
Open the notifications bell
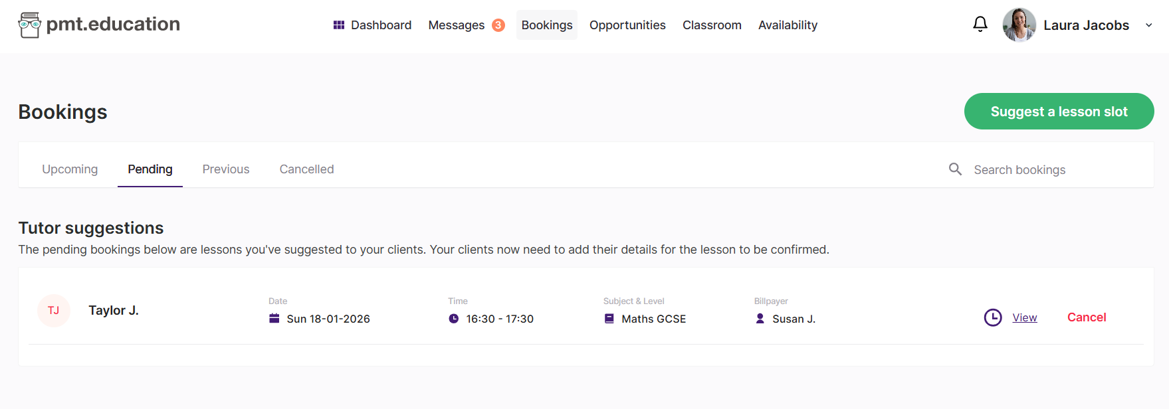tap(980, 25)
